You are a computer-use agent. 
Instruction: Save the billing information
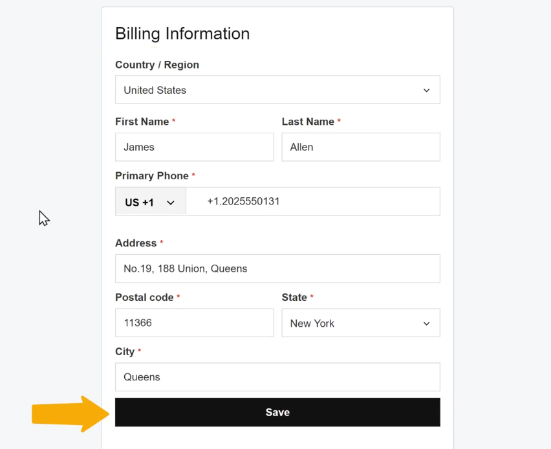pyautogui.click(x=277, y=412)
